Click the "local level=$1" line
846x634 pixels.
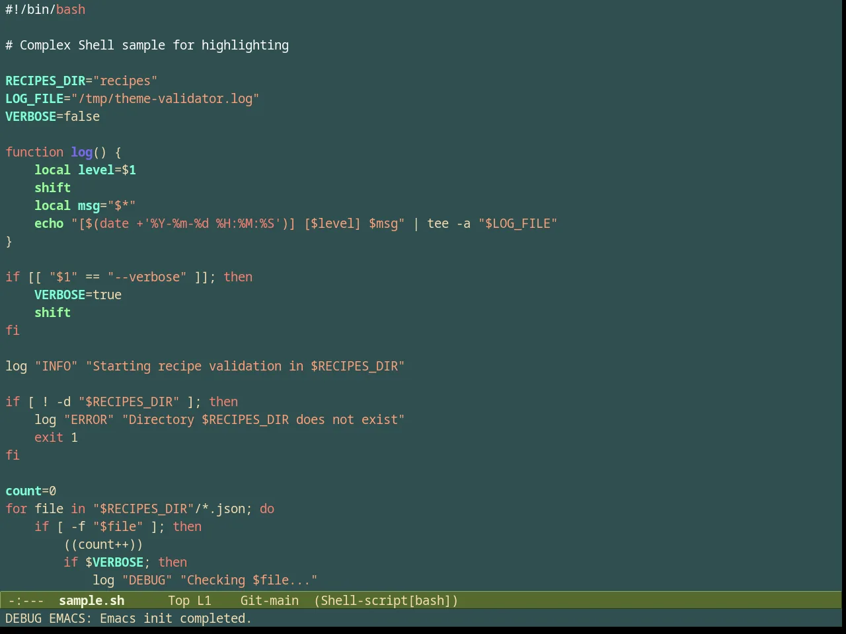click(x=85, y=170)
